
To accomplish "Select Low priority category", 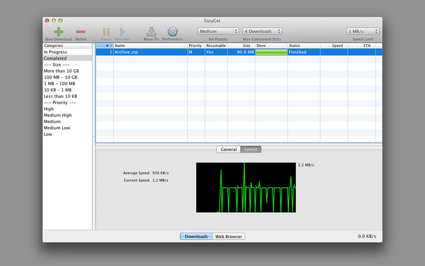I will point(67,135).
